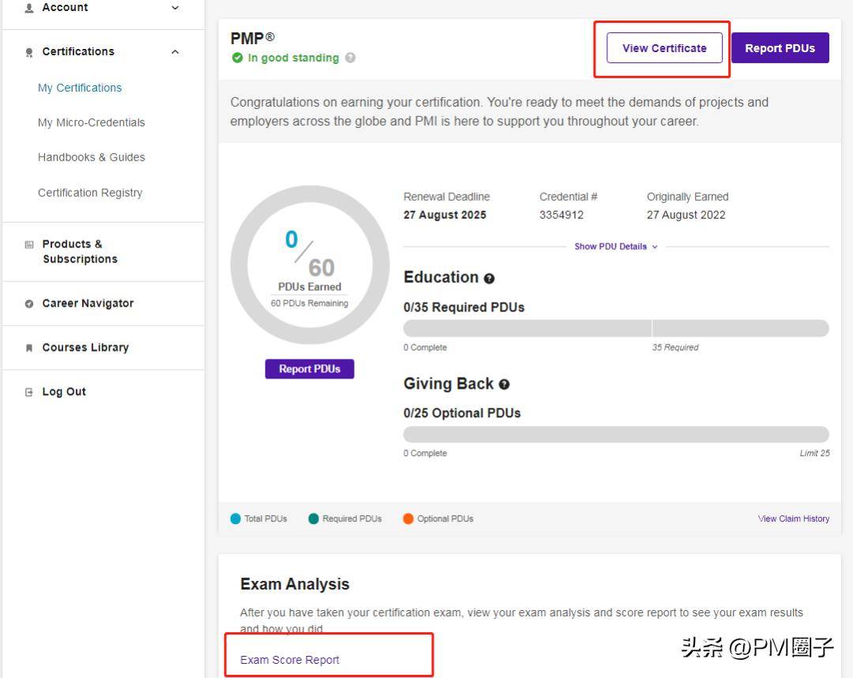Viewport: 853px width, 678px height.
Task: Open My Micro-Credentials page
Action: [92, 122]
